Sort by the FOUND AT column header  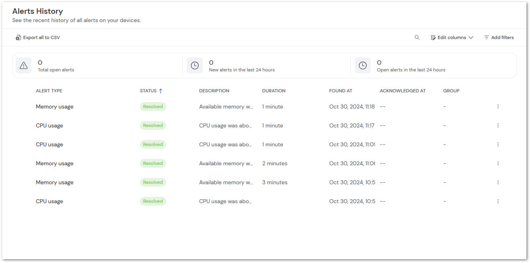340,90
